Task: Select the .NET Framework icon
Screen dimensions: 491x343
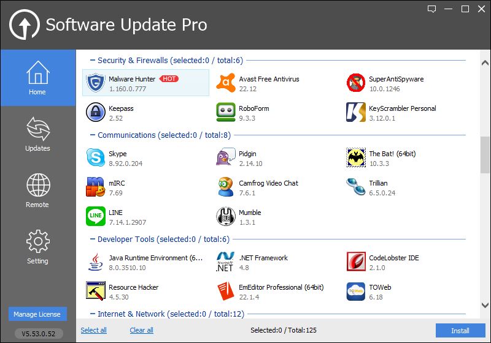Action: pos(225,262)
